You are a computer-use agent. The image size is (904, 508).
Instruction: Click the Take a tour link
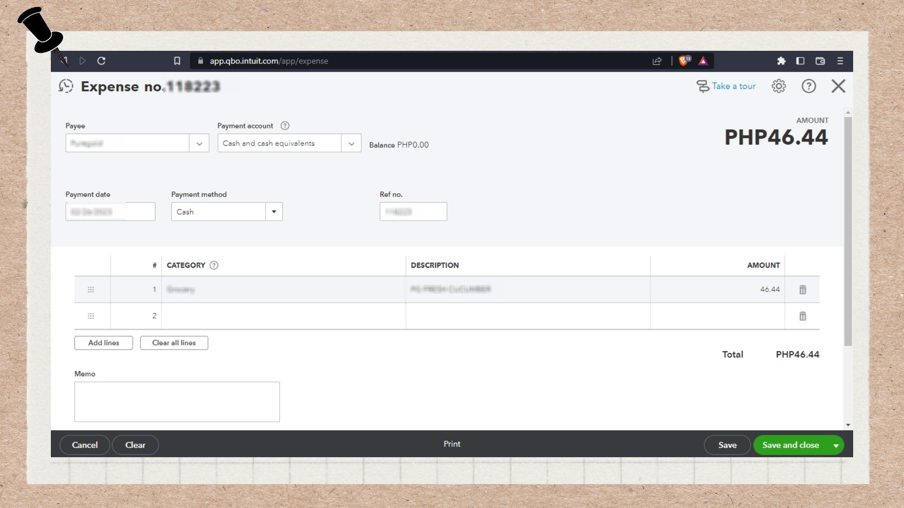pos(733,86)
